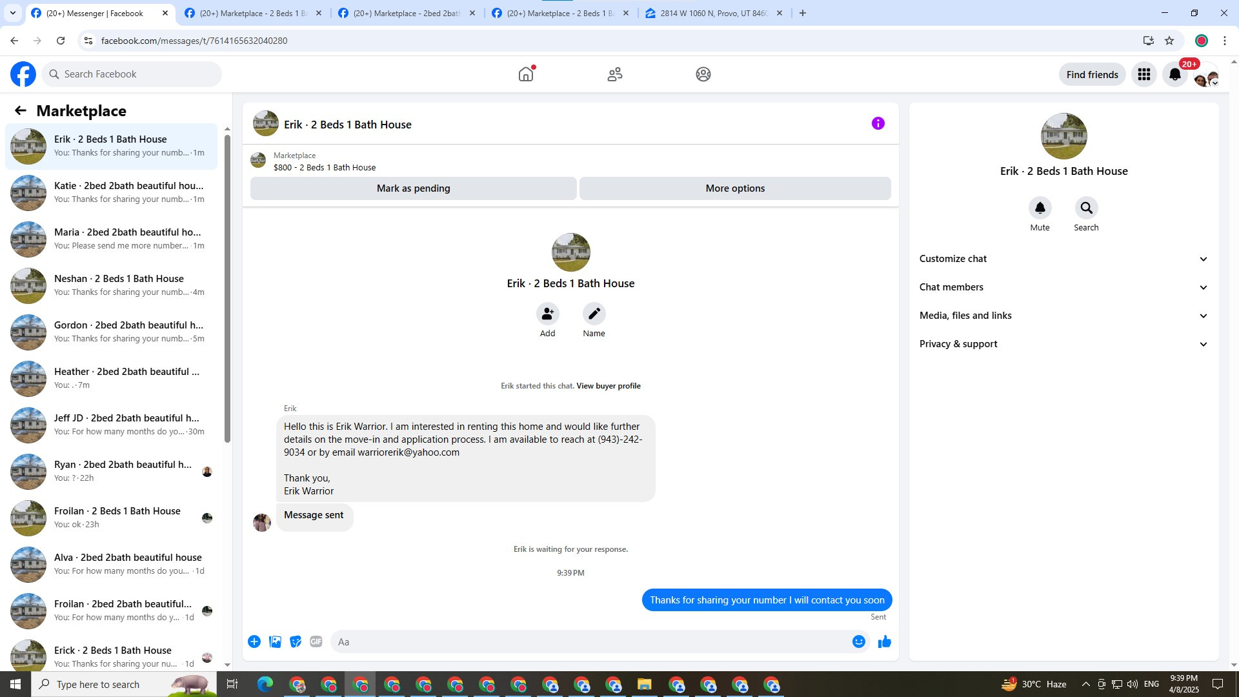Expand the Chat members section
This screenshot has width=1239, height=697.
pyautogui.click(x=1063, y=287)
